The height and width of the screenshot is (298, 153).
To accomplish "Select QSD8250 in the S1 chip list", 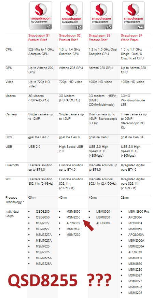I will (43, 212).
